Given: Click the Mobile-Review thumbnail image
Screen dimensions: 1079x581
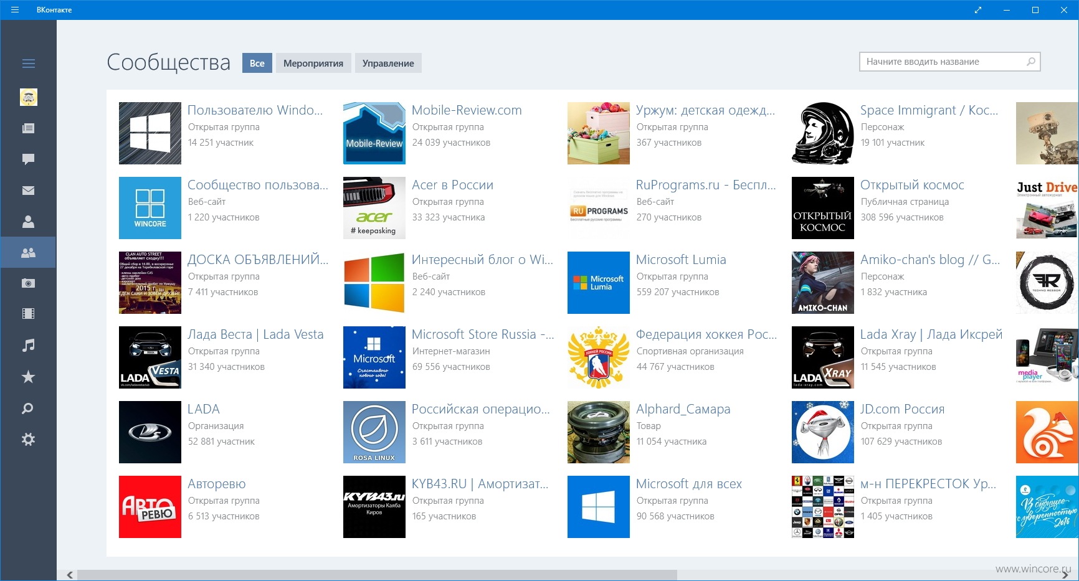Looking at the screenshot, I should [374, 133].
